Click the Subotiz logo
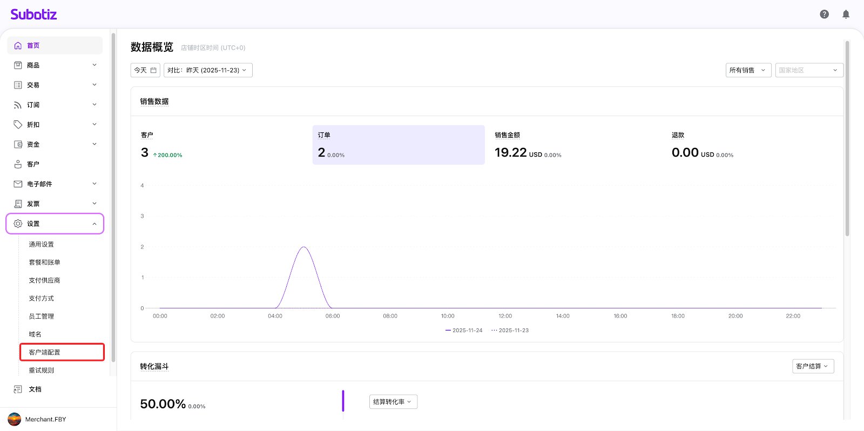Image resolution: width=864 pixels, height=431 pixels. click(x=33, y=15)
